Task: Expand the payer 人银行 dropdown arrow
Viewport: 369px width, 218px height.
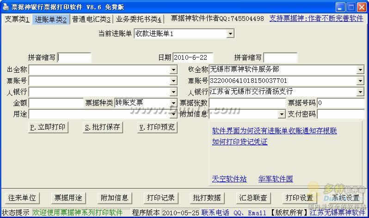Action: pos(173,92)
